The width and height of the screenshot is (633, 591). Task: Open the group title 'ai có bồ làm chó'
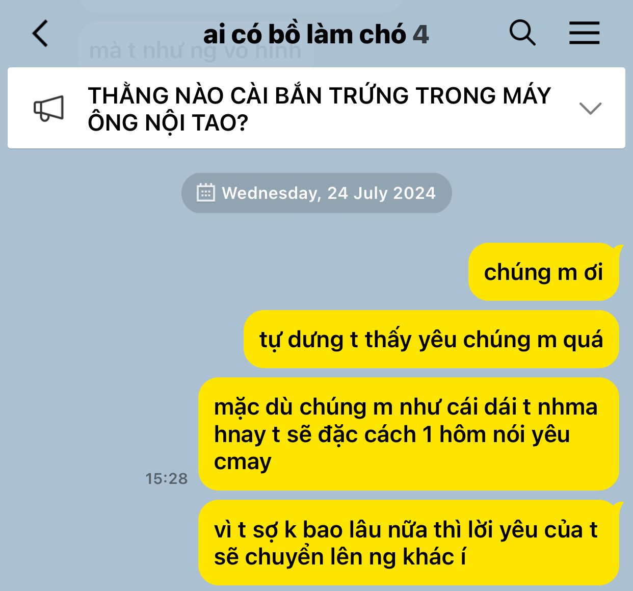pyautogui.click(x=304, y=35)
